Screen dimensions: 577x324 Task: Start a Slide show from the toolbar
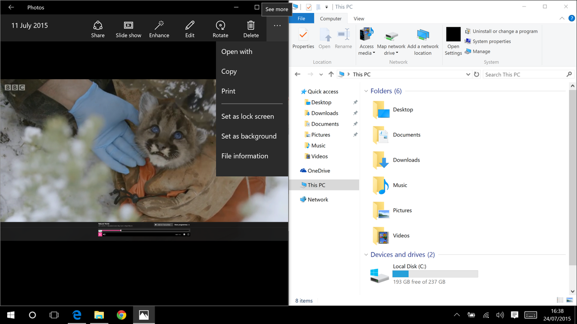point(128,28)
